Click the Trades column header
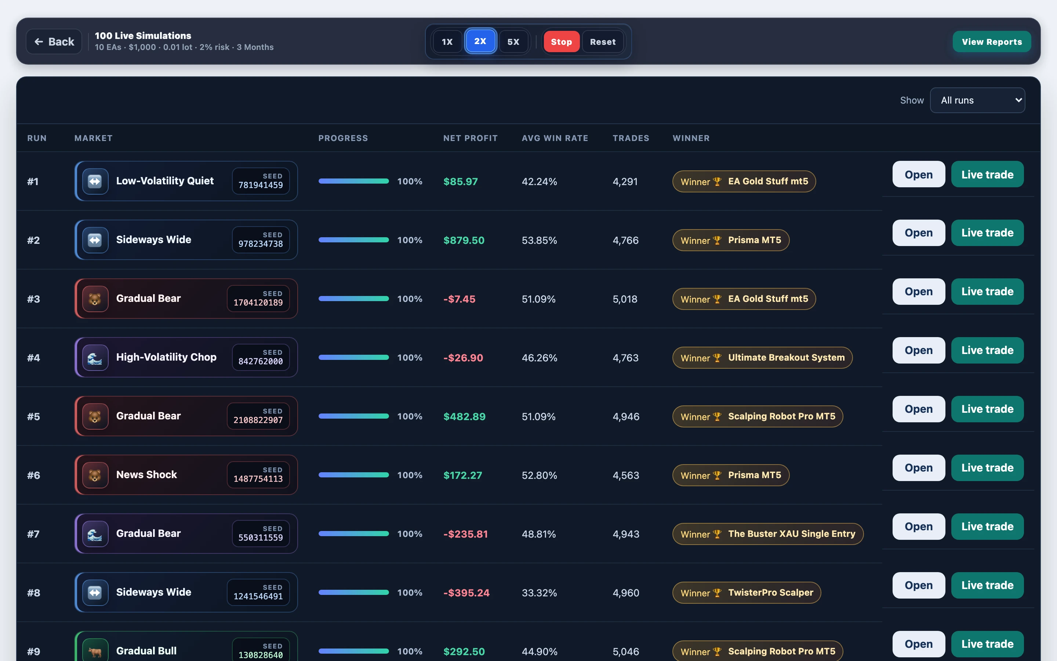1057x661 pixels. click(x=631, y=138)
